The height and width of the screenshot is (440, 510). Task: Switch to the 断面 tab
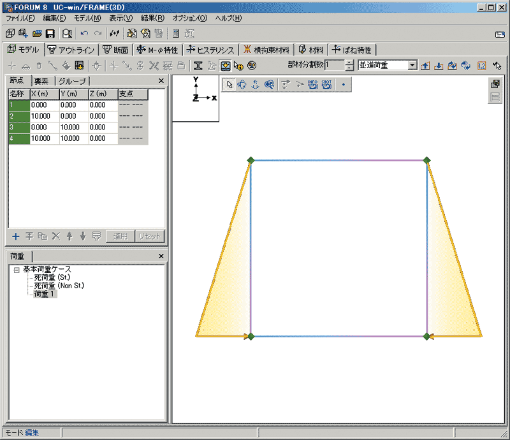(x=116, y=50)
